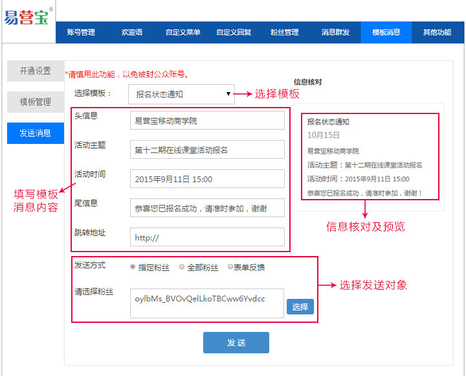
Task: Focus the 跳转地址 URL field
Action: pos(207,237)
